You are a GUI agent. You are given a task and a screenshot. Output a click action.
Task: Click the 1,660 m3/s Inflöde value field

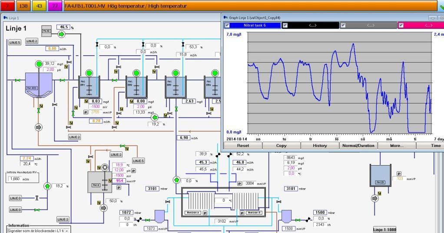[15, 179]
